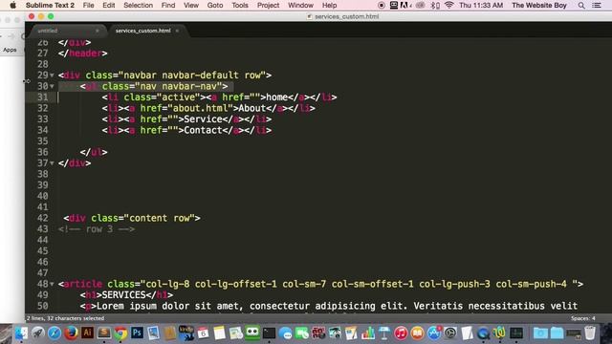The height and width of the screenshot is (344, 612).
Task: Open Notification Center icon
Action: pyautogui.click(x=597, y=5)
